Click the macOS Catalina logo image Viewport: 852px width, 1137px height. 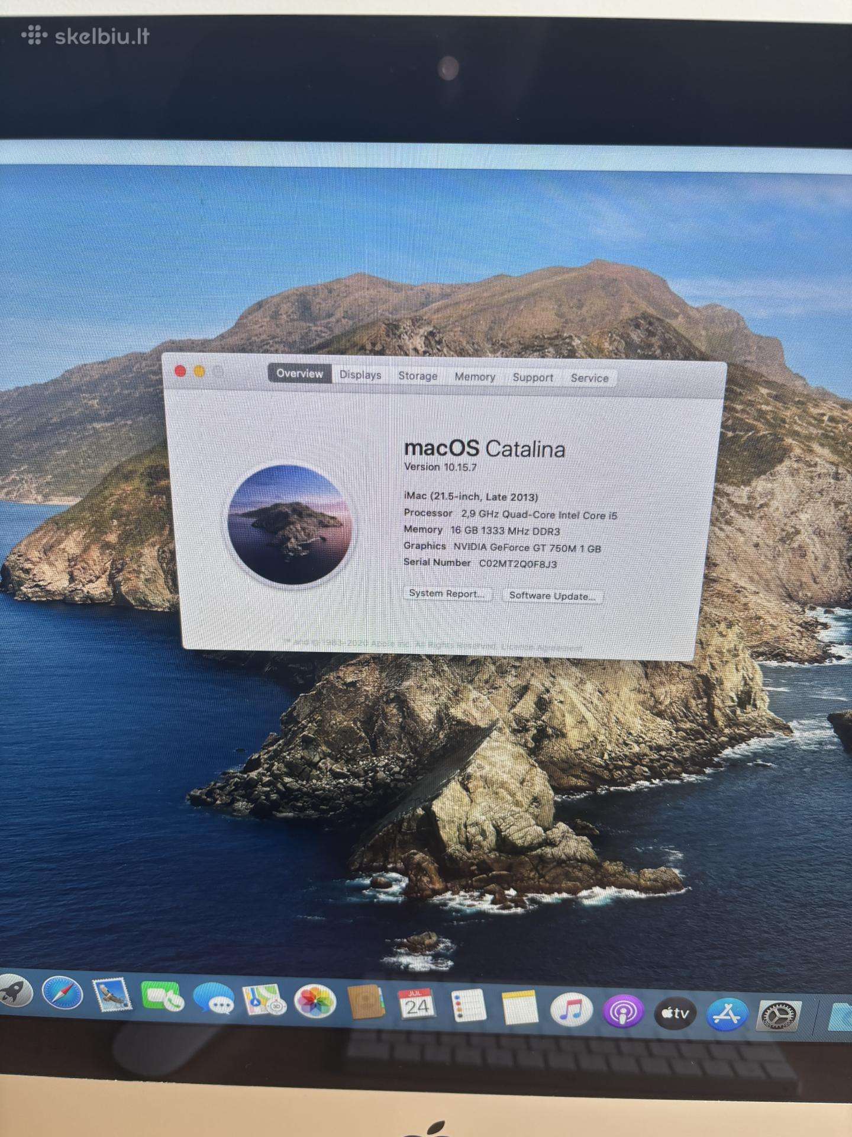[290, 525]
